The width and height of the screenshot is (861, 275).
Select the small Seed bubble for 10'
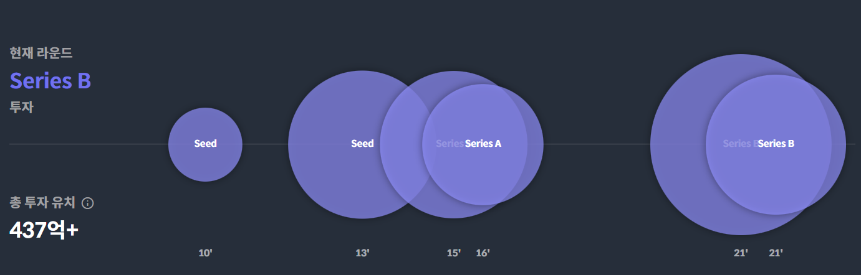[205, 144]
